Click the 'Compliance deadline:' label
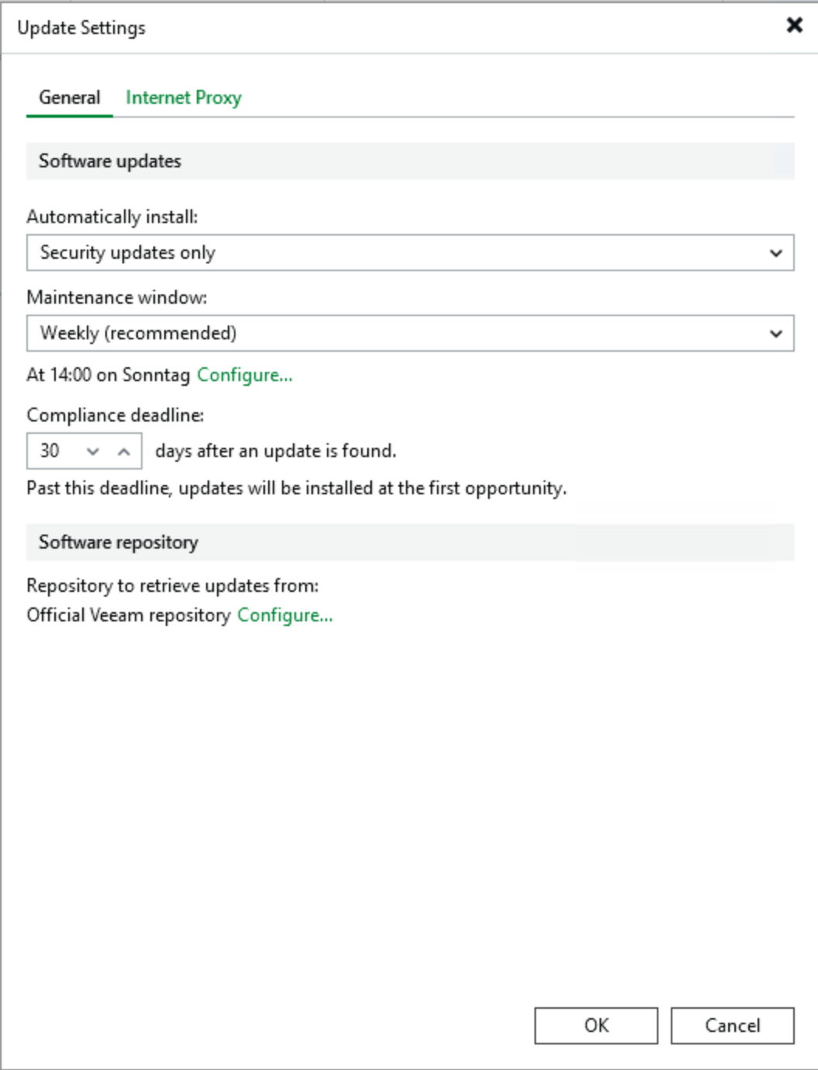Image resolution: width=818 pixels, height=1070 pixels. coord(115,415)
